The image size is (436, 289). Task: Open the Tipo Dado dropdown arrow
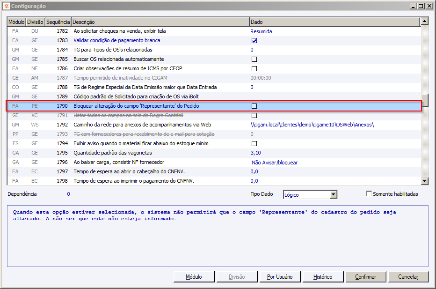[334, 194]
